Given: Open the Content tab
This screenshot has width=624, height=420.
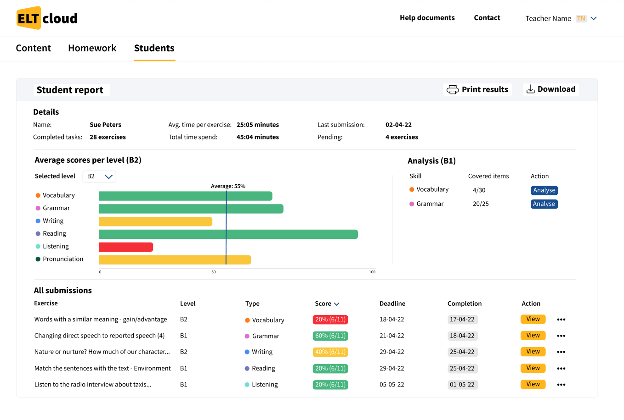Looking at the screenshot, I should point(34,48).
